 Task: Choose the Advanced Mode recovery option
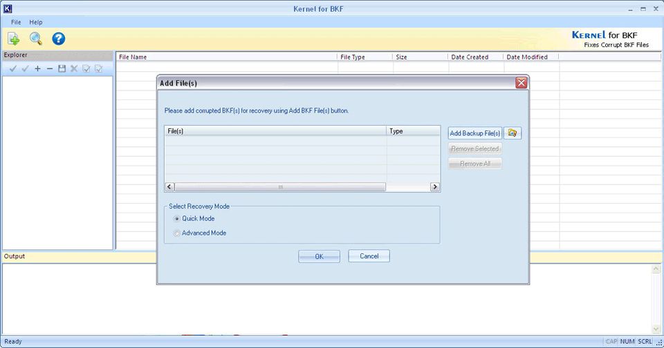point(177,233)
